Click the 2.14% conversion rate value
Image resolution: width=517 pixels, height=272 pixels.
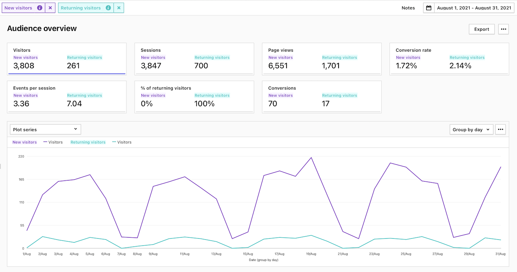(460, 66)
